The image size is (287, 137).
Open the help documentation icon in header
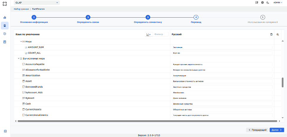[x=257, y=3]
